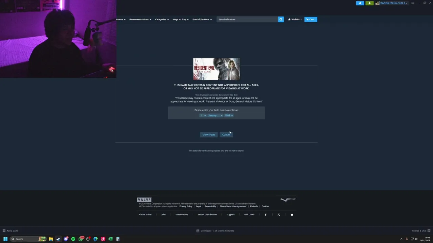Open the Legal footer link
This screenshot has height=243, width=433.
[199, 206]
